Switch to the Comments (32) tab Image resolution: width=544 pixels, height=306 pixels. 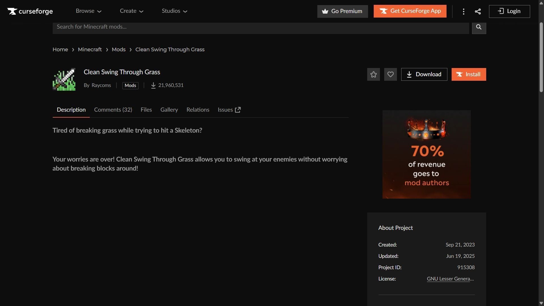tap(113, 110)
